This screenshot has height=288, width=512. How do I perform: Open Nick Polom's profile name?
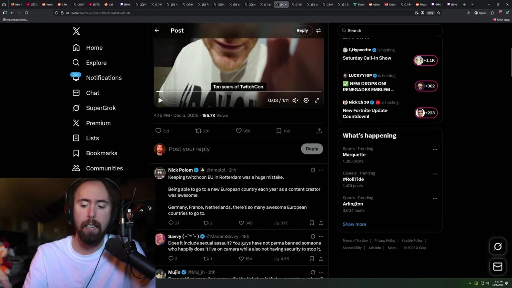[180, 170]
